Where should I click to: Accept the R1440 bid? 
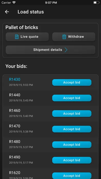coord(72,98)
